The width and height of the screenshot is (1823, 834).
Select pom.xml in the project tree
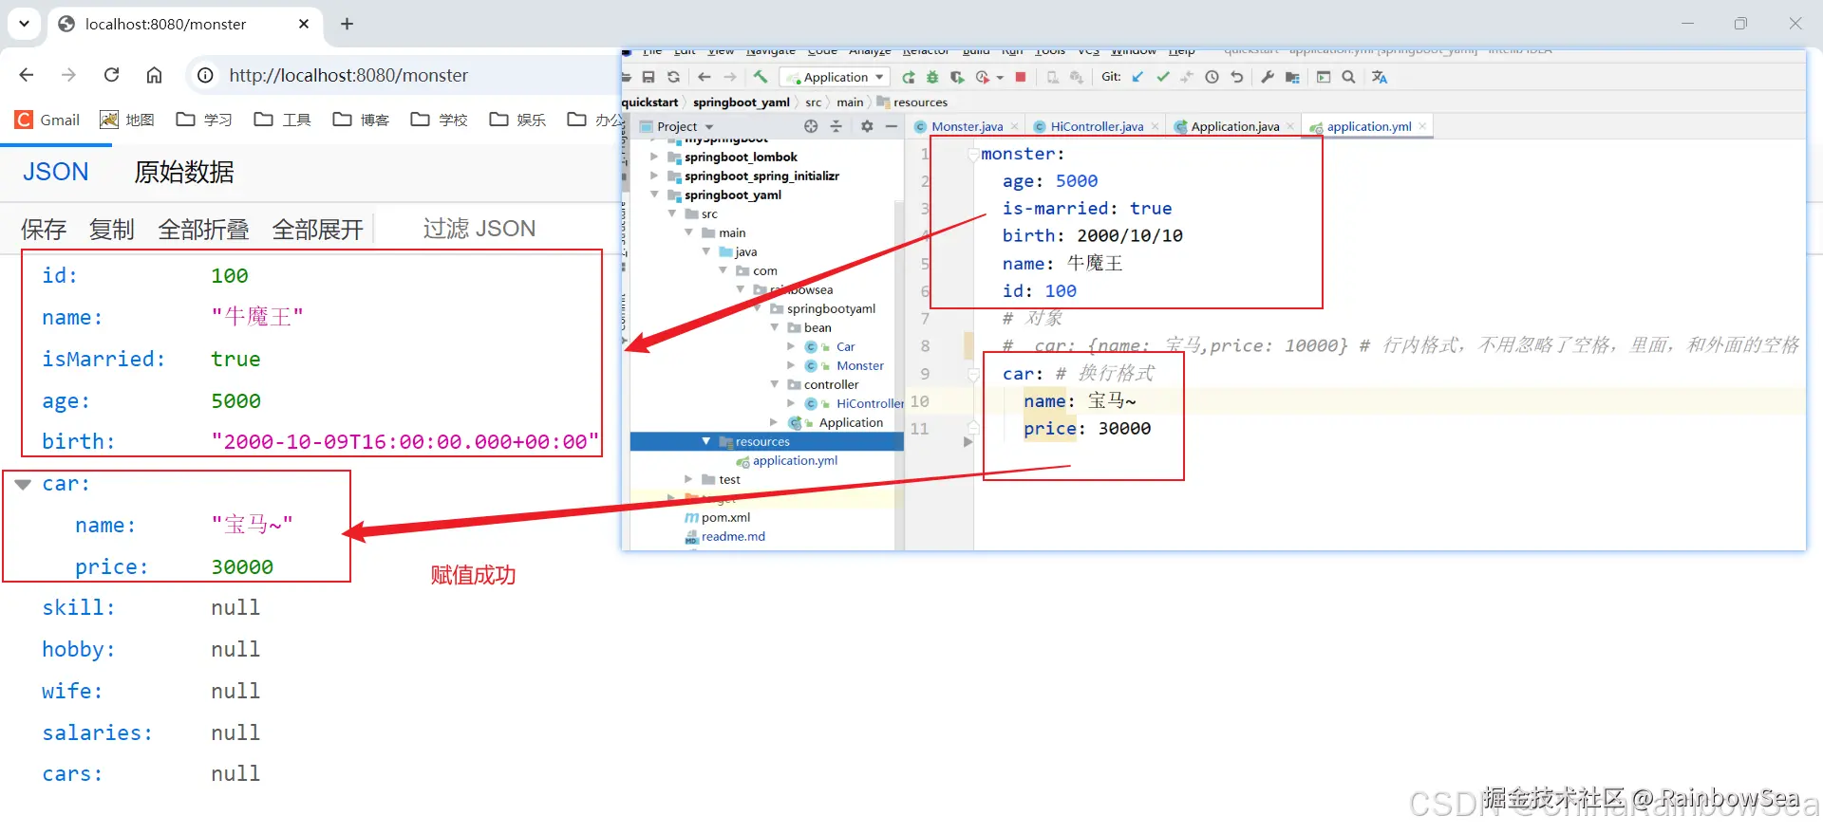pos(725,517)
